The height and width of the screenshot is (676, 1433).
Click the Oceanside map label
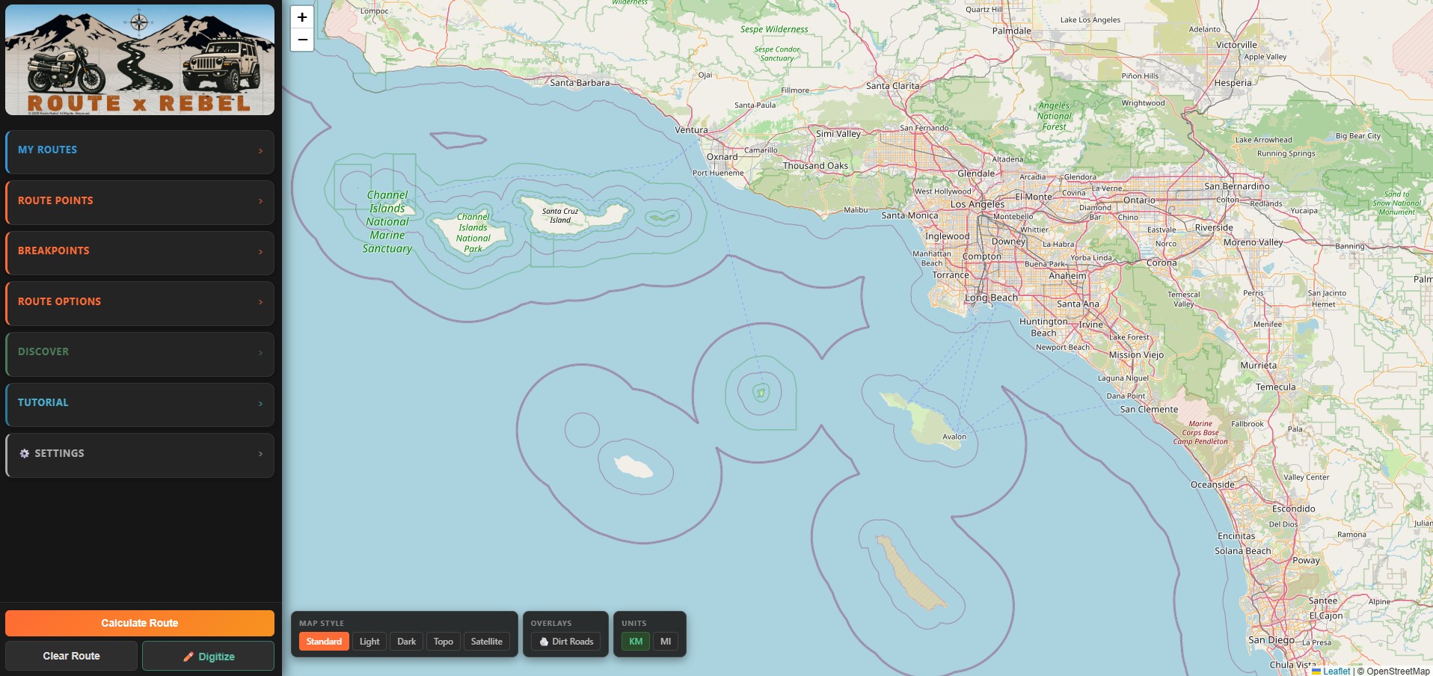click(x=1212, y=485)
